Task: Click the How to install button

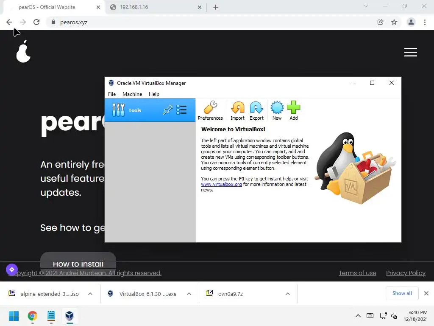Action: [x=78, y=263]
